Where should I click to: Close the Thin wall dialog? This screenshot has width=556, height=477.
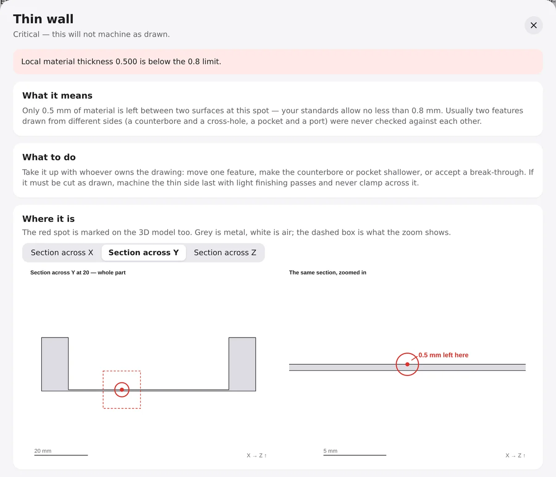click(x=533, y=25)
